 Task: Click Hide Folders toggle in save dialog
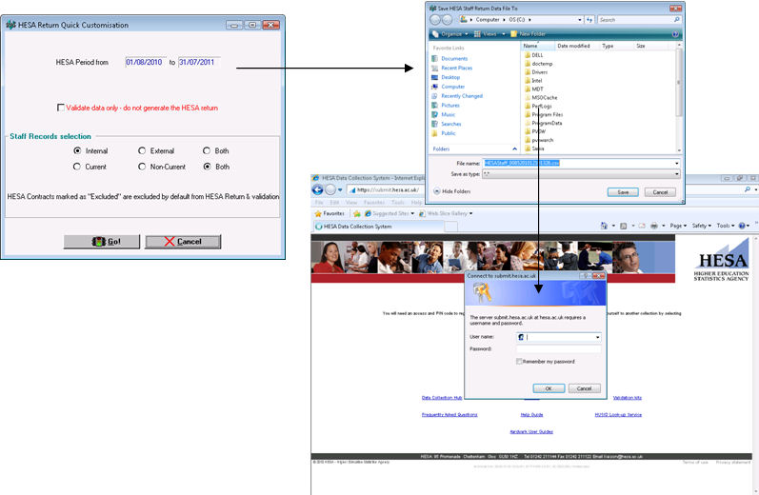coord(451,191)
